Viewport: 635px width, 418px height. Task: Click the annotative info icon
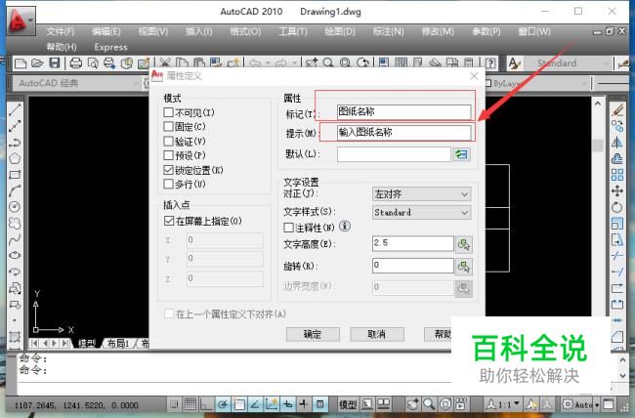(344, 226)
